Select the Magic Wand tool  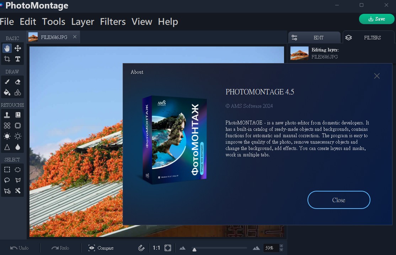pyautogui.click(x=18, y=191)
